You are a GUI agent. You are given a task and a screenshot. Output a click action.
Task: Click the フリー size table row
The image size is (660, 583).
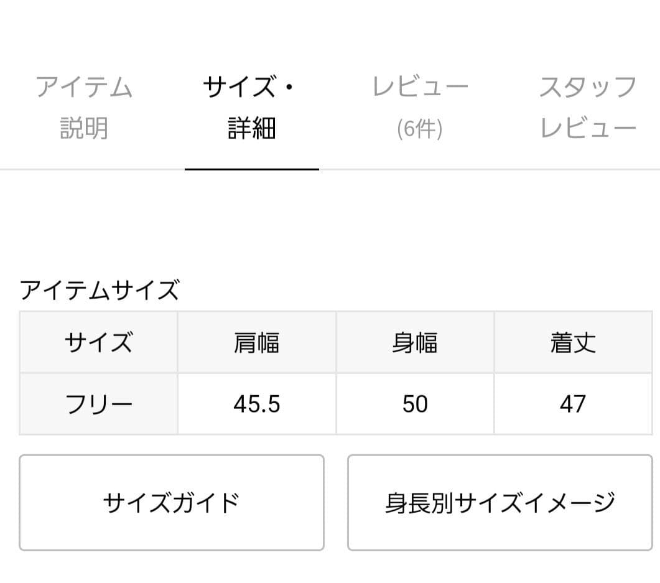click(330, 403)
